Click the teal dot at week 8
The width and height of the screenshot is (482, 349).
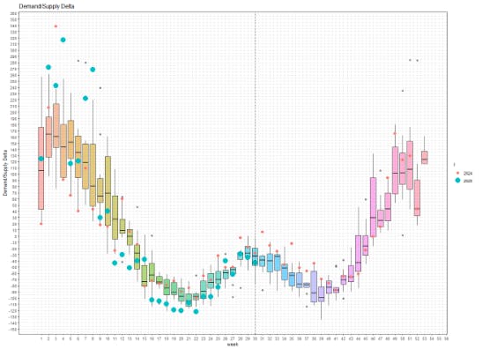point(93,70)
